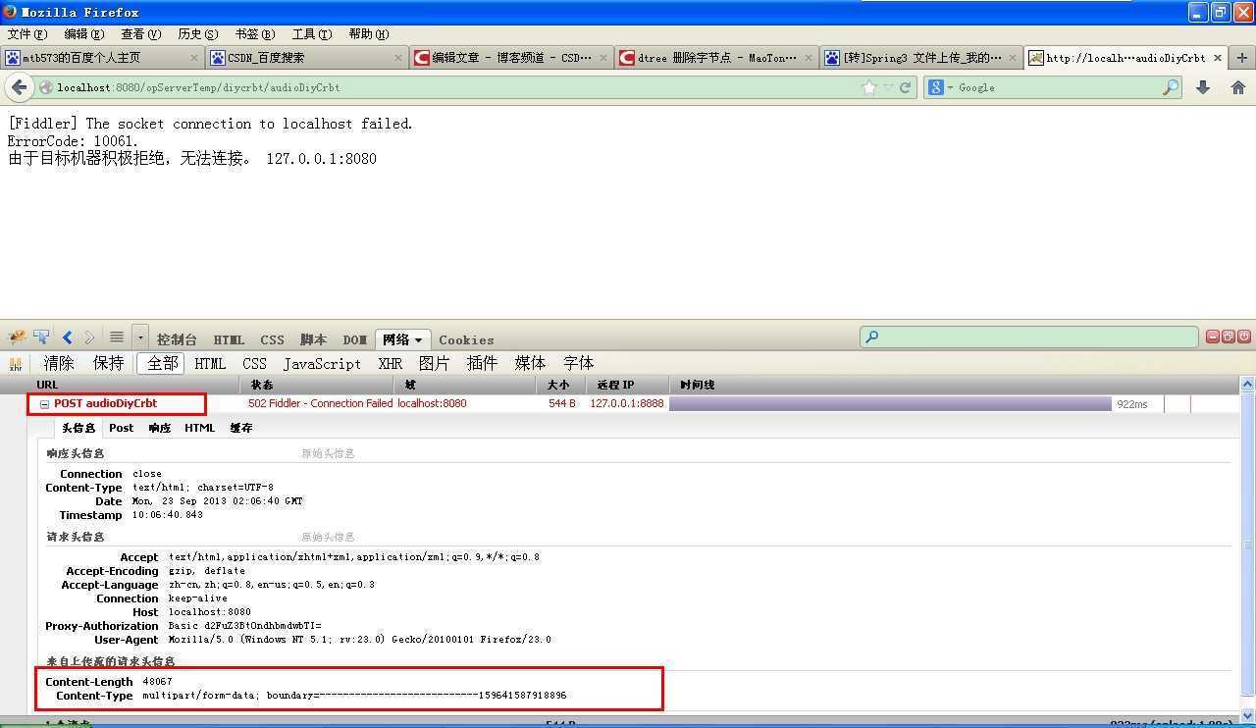1256x728 pixels.
Task: Open the Firebug panel options dropdown arrow
Action: (x=140, y=338)
